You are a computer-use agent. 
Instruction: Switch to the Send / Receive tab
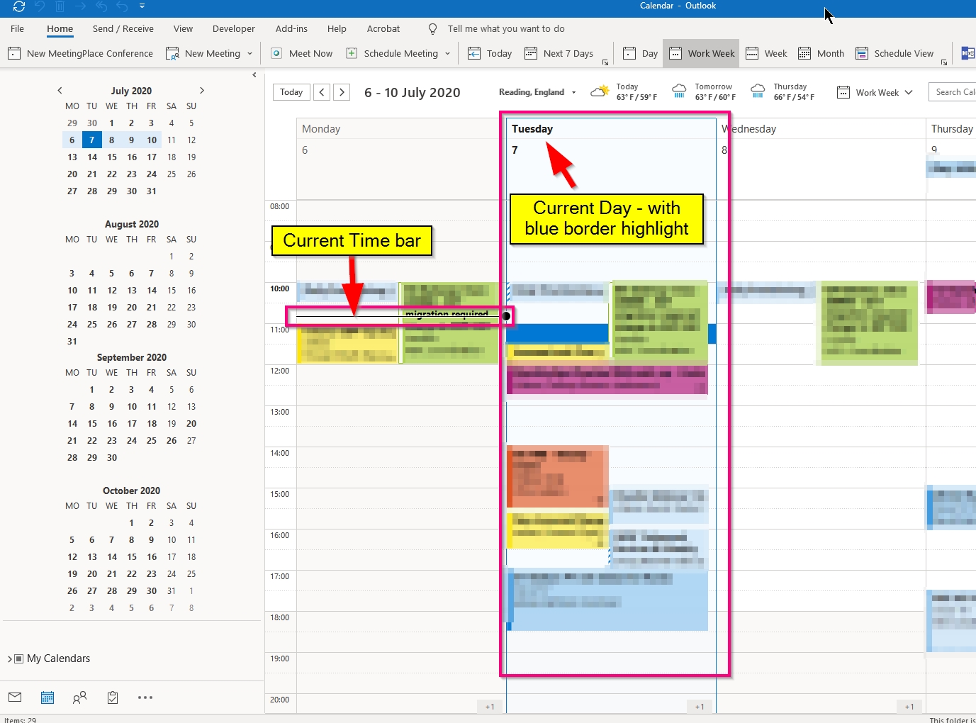point(123,29)
